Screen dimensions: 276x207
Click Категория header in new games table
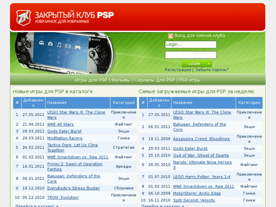(x=123, y=103)
